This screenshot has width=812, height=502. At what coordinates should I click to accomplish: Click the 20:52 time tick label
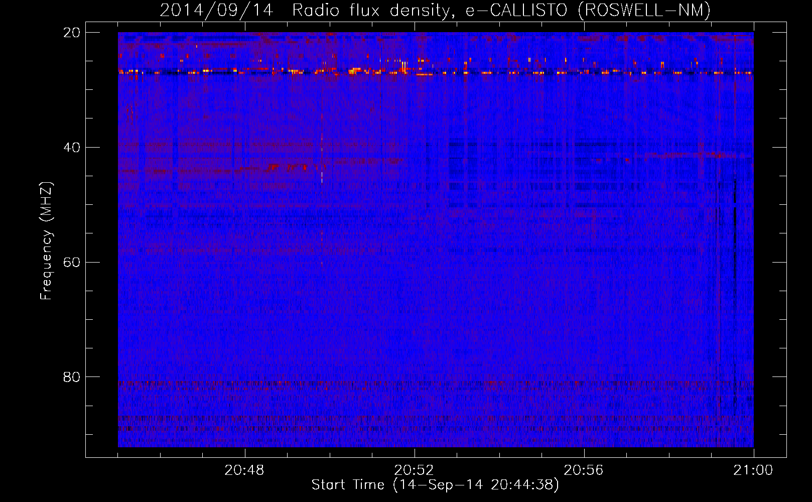tap(414, 470)
